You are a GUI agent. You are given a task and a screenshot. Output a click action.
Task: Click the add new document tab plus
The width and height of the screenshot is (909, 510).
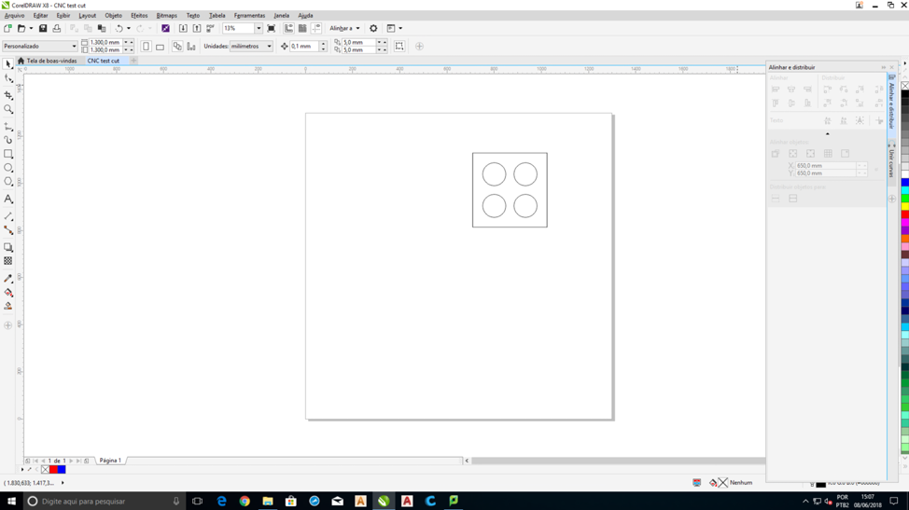133,61
